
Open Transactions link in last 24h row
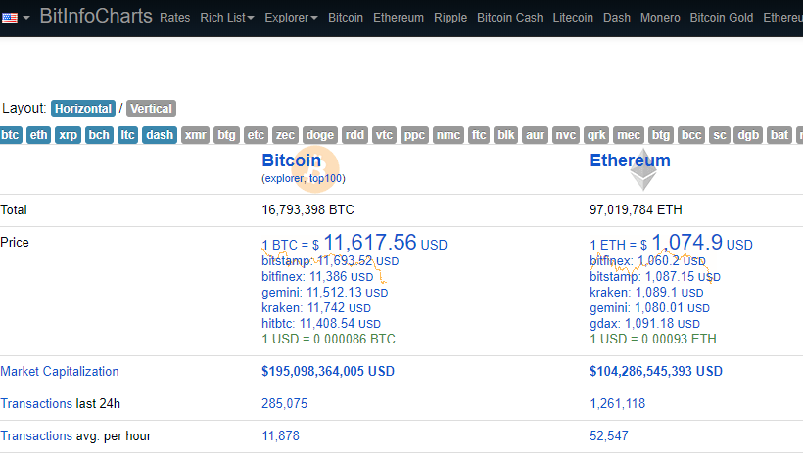36,404
